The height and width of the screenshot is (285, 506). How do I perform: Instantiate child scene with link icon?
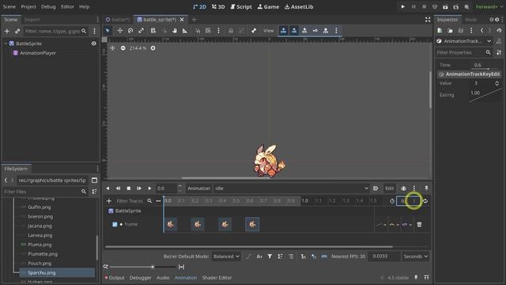tap(17, 31)
